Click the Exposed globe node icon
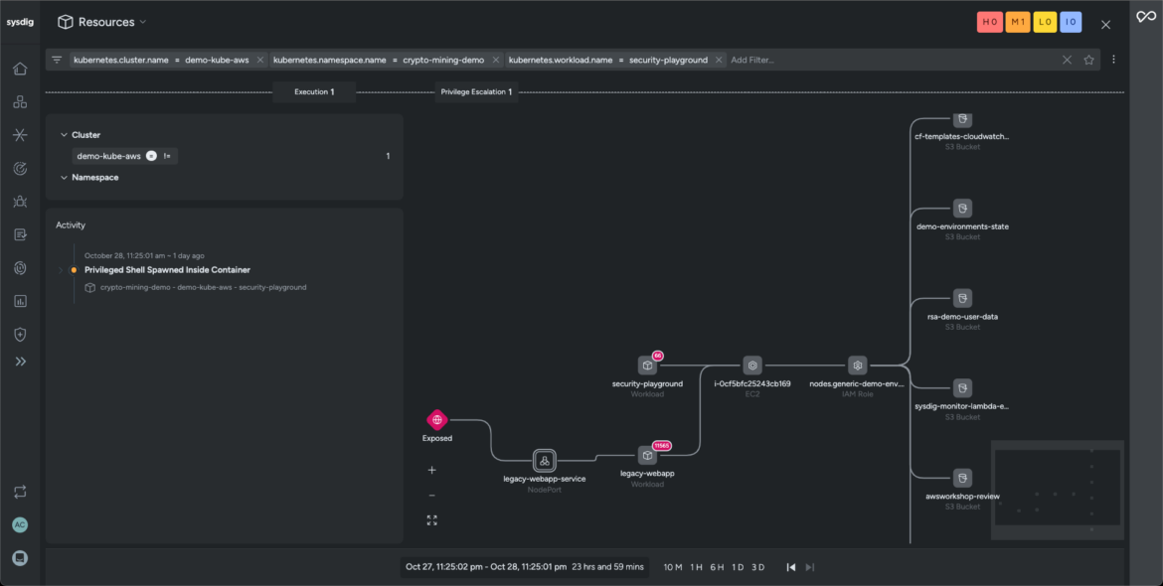The image size is (1163, 586). point(436,420)
